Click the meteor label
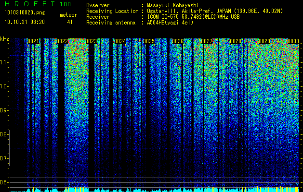This screenshot has height=192, width=303. coord(68,15)
